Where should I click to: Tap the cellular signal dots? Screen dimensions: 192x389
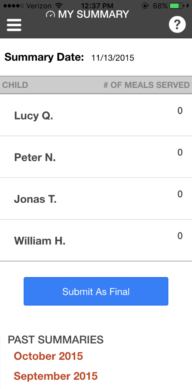(14, 6)
